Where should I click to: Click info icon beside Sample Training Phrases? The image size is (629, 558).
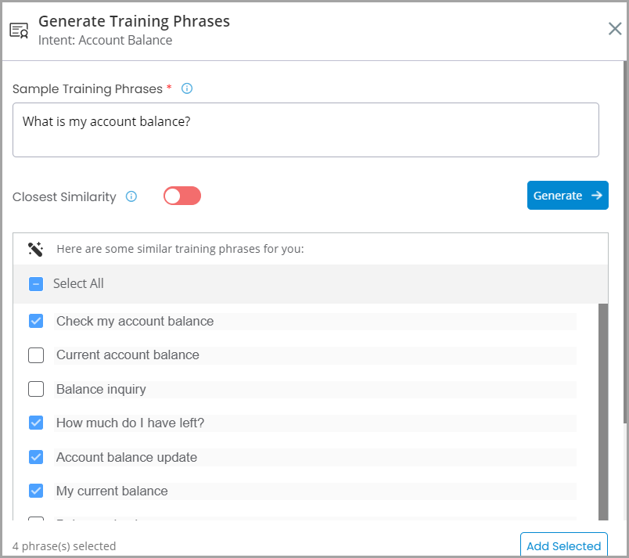click(x=187, y=88)
